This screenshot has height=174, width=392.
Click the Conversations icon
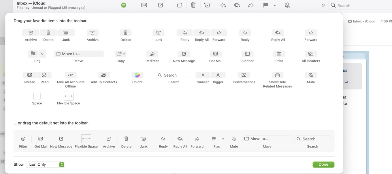point(244,75)
